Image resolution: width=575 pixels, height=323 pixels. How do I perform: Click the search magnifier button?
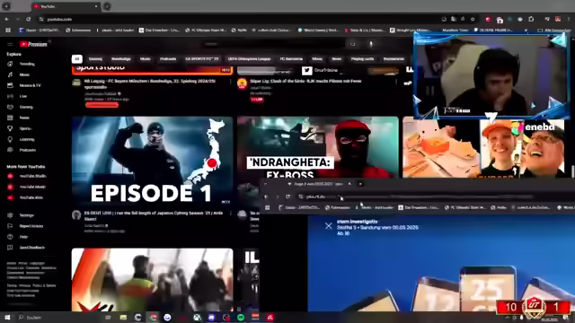click(x=352, y=44)
